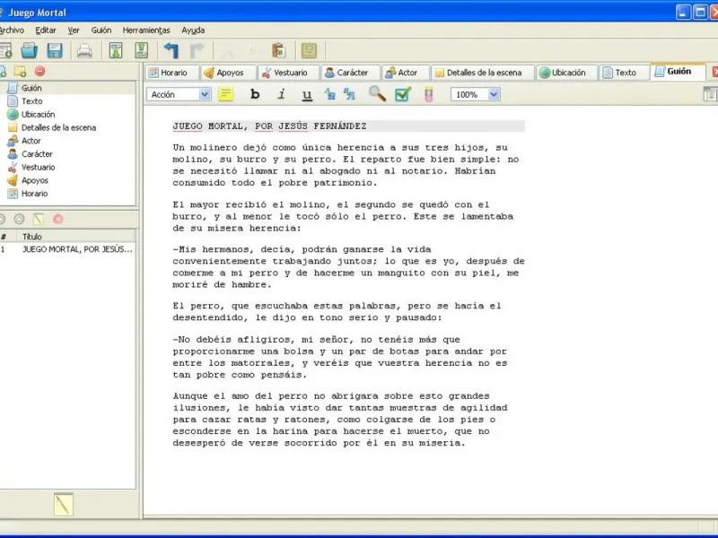Paste from clipboard in main toolbar
The width and height of the screenshot is (718, 538).
tap(279, 50)
